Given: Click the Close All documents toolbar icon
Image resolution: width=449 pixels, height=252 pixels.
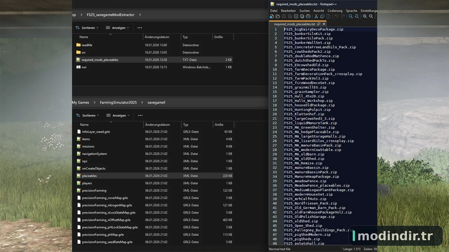Looking at the screenshot, I should tap(302, 17).
